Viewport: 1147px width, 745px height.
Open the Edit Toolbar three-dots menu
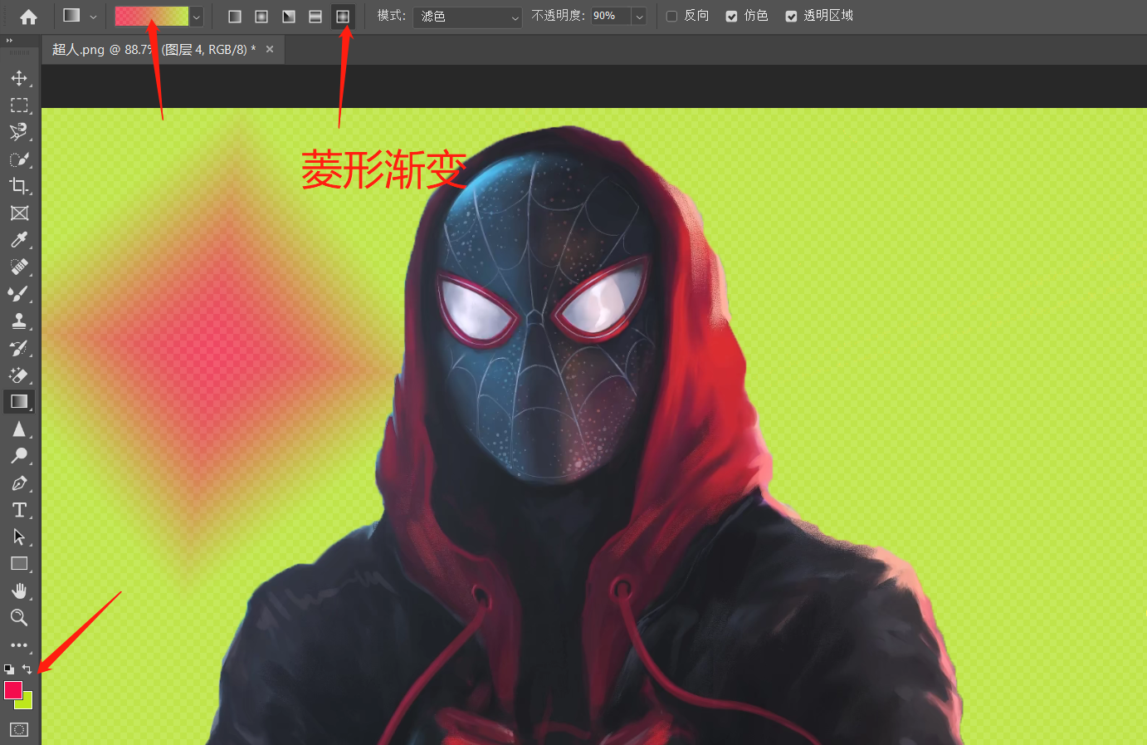19,645
